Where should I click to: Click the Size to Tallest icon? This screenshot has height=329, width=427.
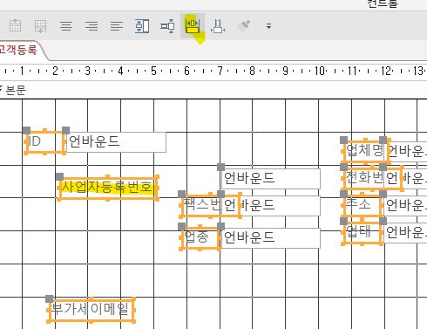click(x=142, y=26)
